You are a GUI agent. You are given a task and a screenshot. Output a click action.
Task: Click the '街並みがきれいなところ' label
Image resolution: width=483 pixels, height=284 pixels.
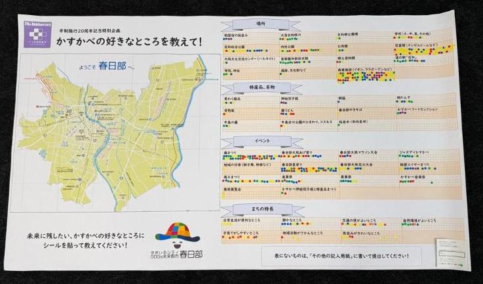click(x=361, y=233)
